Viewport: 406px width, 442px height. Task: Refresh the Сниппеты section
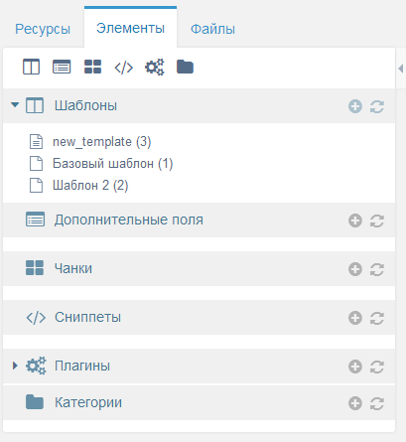(377, 318)
